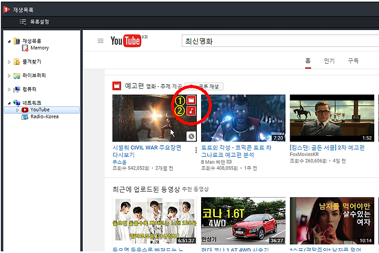
Task: Open the 10:14 남자를 먹어야만 video thumbnail
Action: [x=332, y=220]
